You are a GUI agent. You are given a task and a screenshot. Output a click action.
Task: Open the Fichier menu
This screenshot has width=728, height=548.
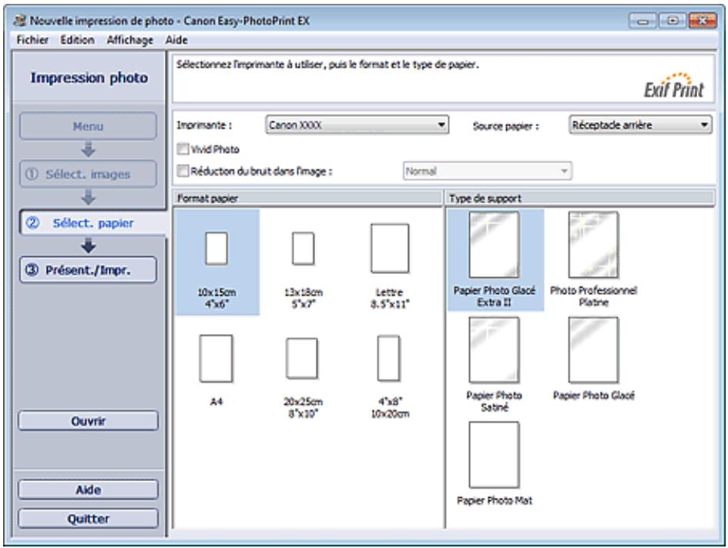click(x=32, y=40)
